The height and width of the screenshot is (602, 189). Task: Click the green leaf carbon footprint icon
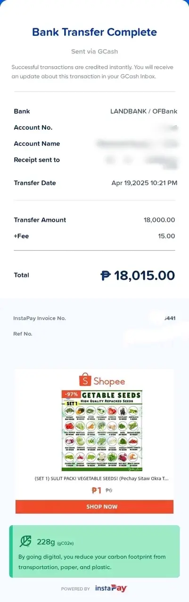pyautogui.click(x=25, y=542)
